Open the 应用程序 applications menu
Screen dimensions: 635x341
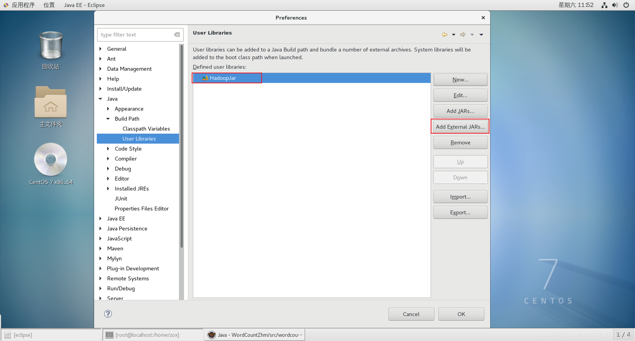point(23,5)
